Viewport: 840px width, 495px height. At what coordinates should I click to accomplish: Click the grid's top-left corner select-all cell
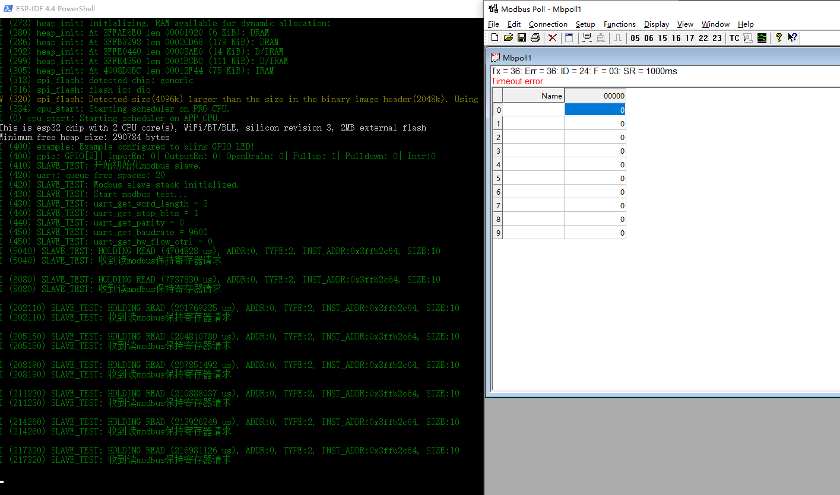click(x=497, y=96)
